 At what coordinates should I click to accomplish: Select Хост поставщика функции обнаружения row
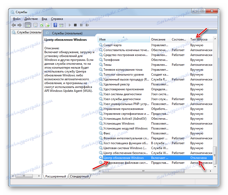click(x=155, y=143)
